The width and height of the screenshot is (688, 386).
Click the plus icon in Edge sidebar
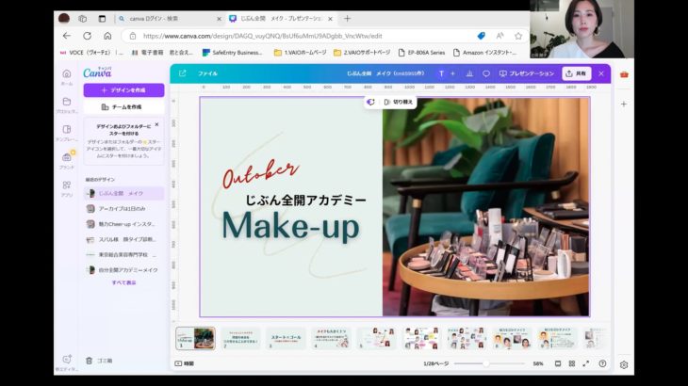pos(624,105)
